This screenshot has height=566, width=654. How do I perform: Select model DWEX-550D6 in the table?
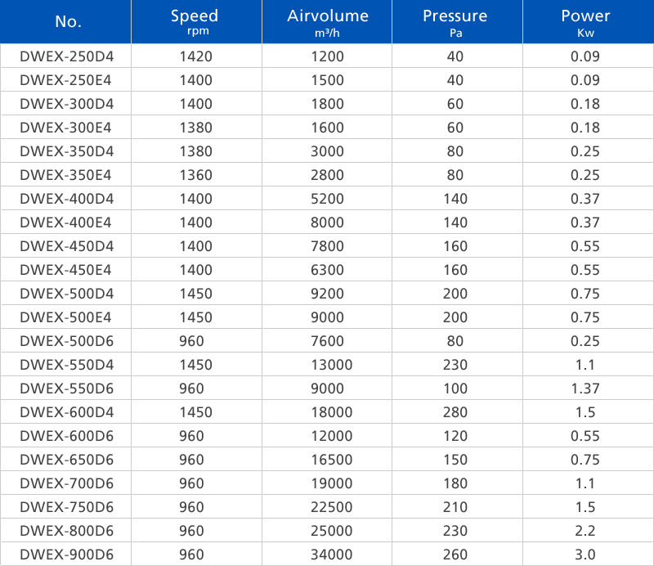66,389
